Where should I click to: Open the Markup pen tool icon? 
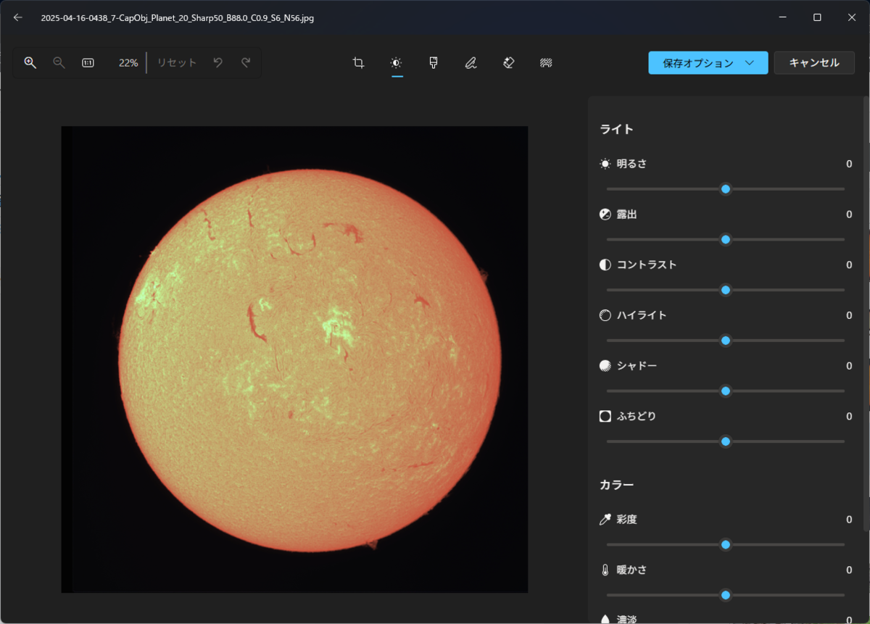[471, 63]
